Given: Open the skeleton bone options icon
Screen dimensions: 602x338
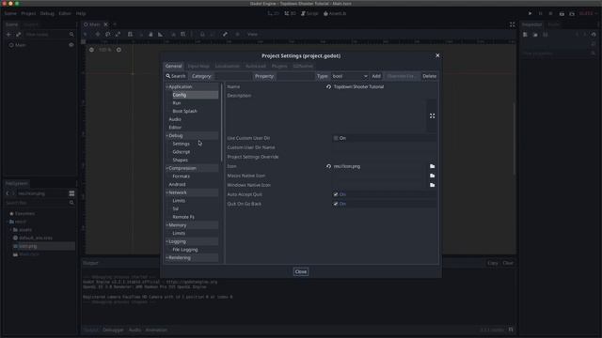Looking at the screenshot, I should click(x=225, y=34).
